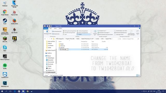Open address bar history dropdown
Viewport: 166px width, 93px height.
tap(118, 39)
